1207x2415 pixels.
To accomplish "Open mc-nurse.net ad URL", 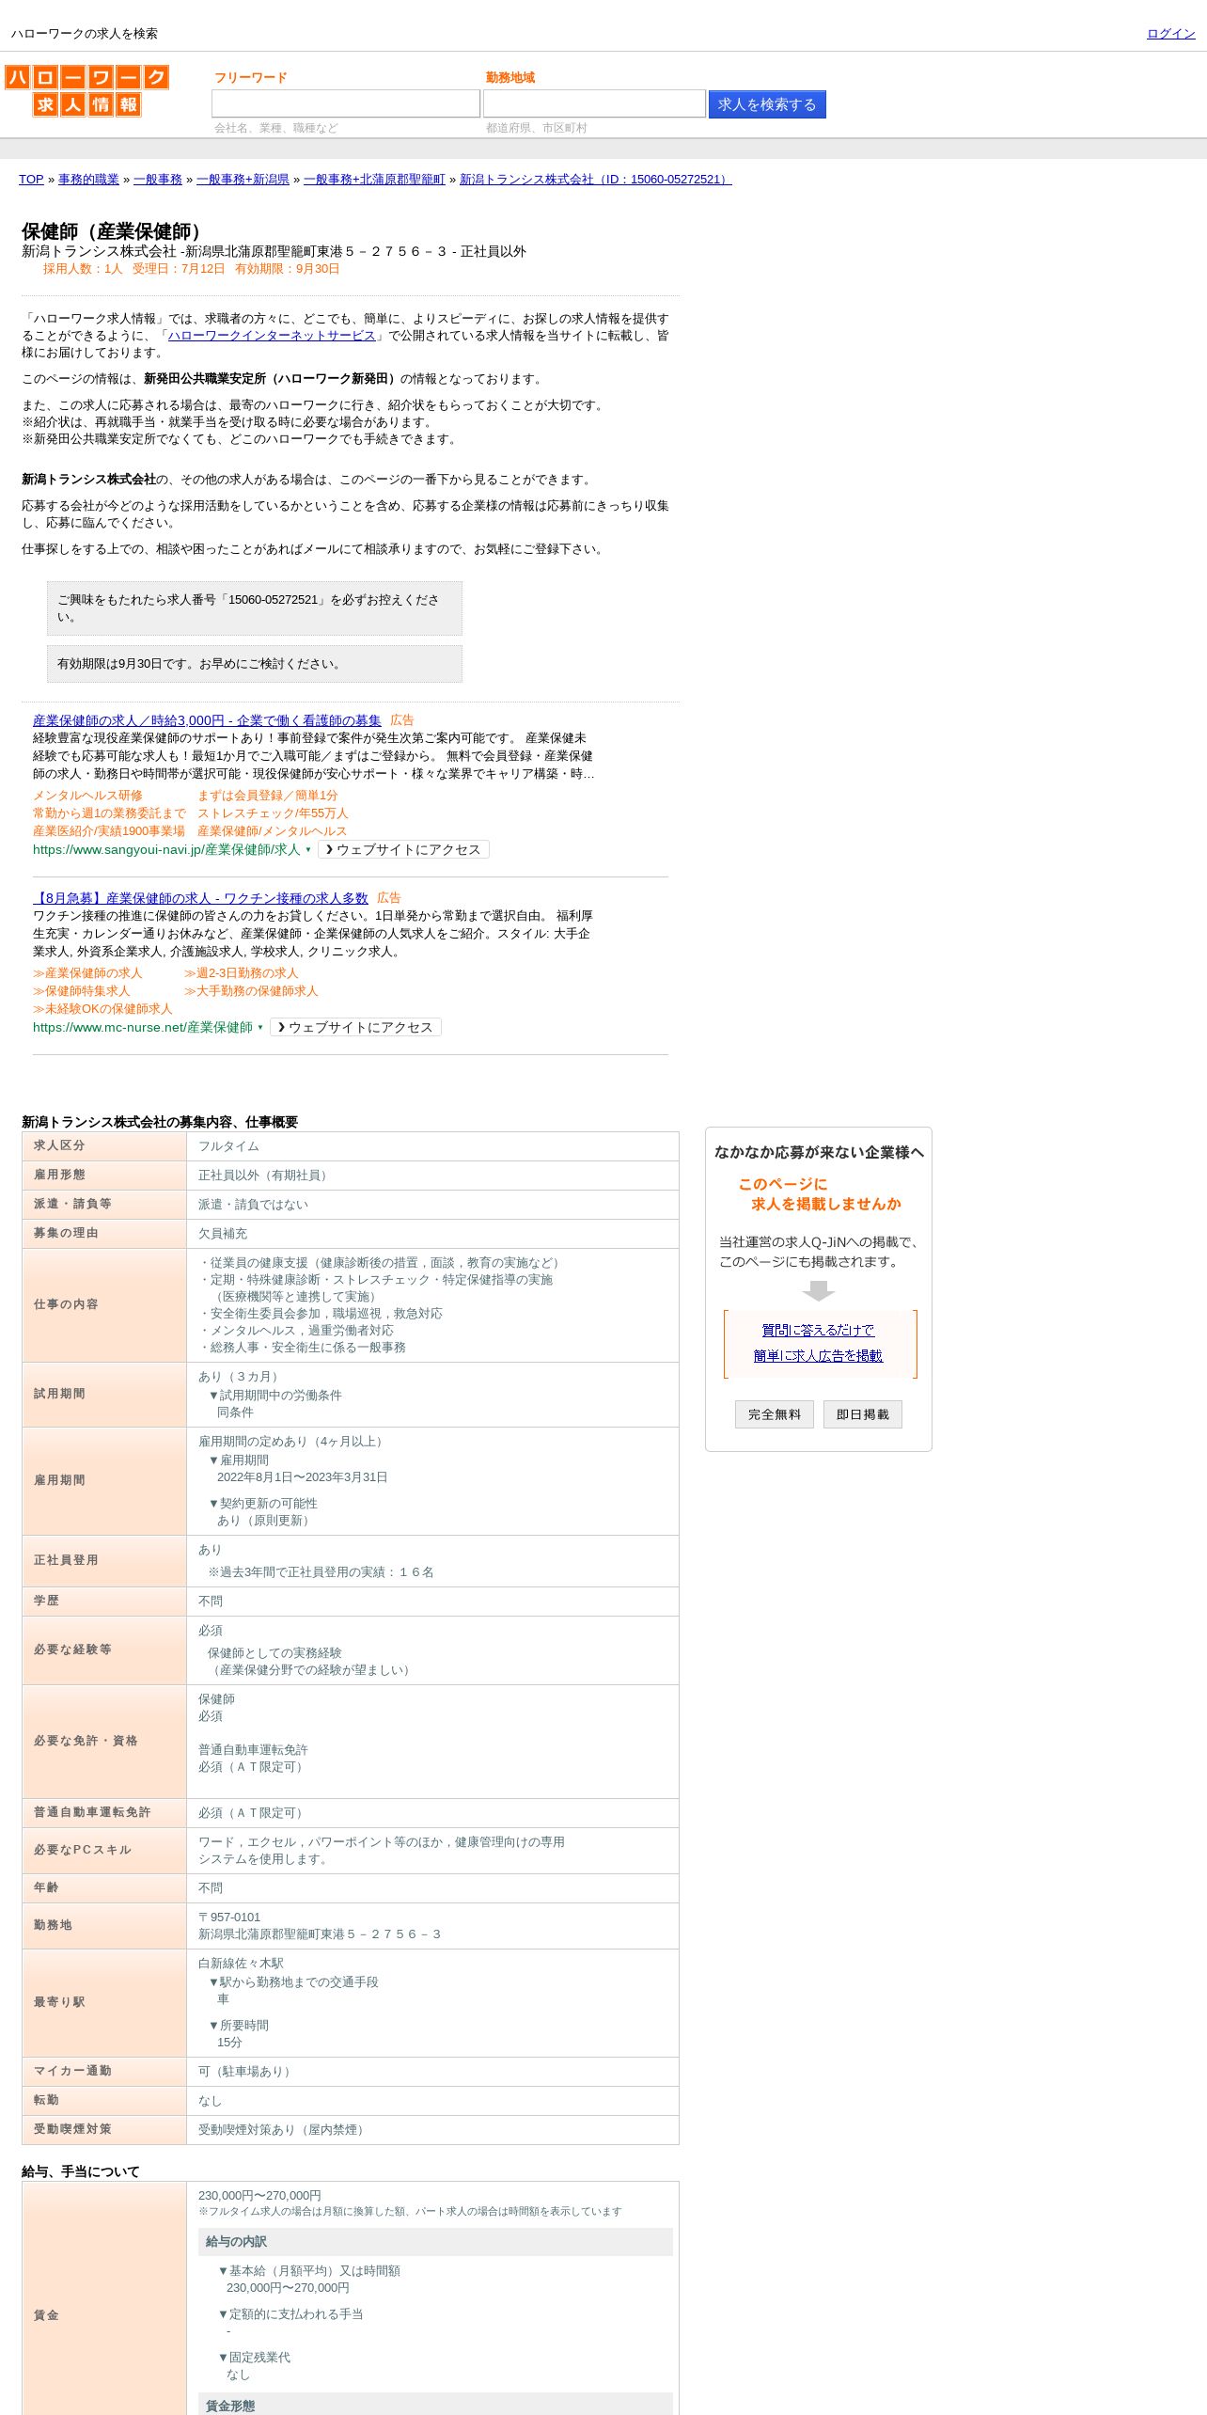I will coord(143,1027).
